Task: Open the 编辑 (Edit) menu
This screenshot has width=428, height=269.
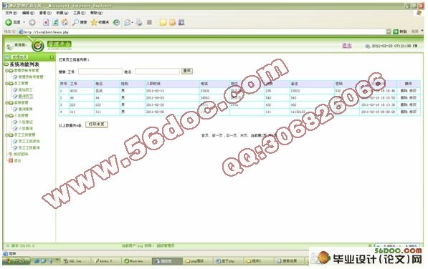Action: click(x=28, y=13)
